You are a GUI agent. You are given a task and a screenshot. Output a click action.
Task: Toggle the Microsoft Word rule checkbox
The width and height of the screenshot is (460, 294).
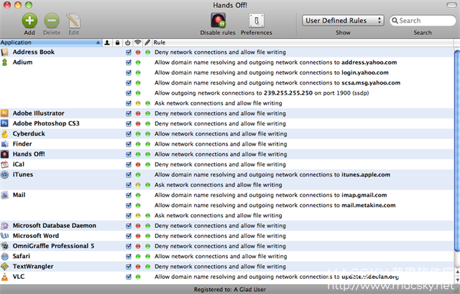pyautogui.click(x=128, y=236)
